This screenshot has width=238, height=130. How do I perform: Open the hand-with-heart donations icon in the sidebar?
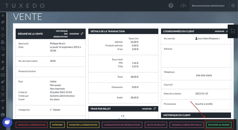point(3,68)
